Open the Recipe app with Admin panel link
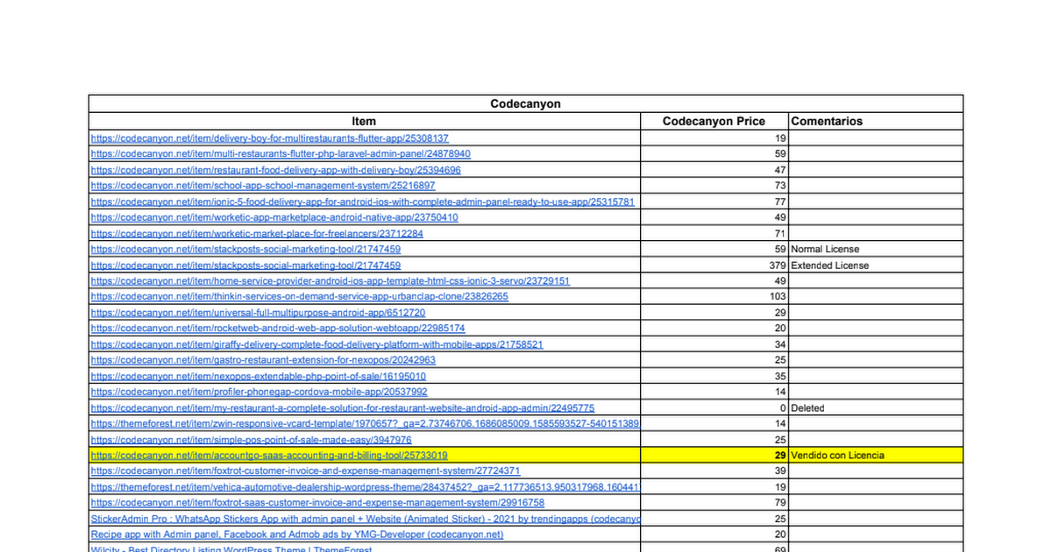Image resolution: width=1052 pixels, height=552 pixels. tap(297, 534)
